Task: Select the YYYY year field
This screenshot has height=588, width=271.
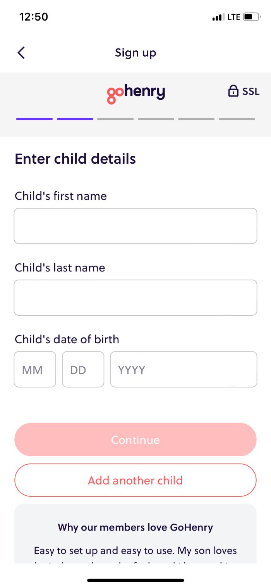Action: tap(184, 369)
